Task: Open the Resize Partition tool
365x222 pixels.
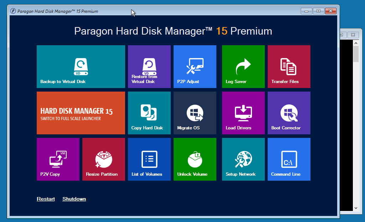Action: coord(104,159)
